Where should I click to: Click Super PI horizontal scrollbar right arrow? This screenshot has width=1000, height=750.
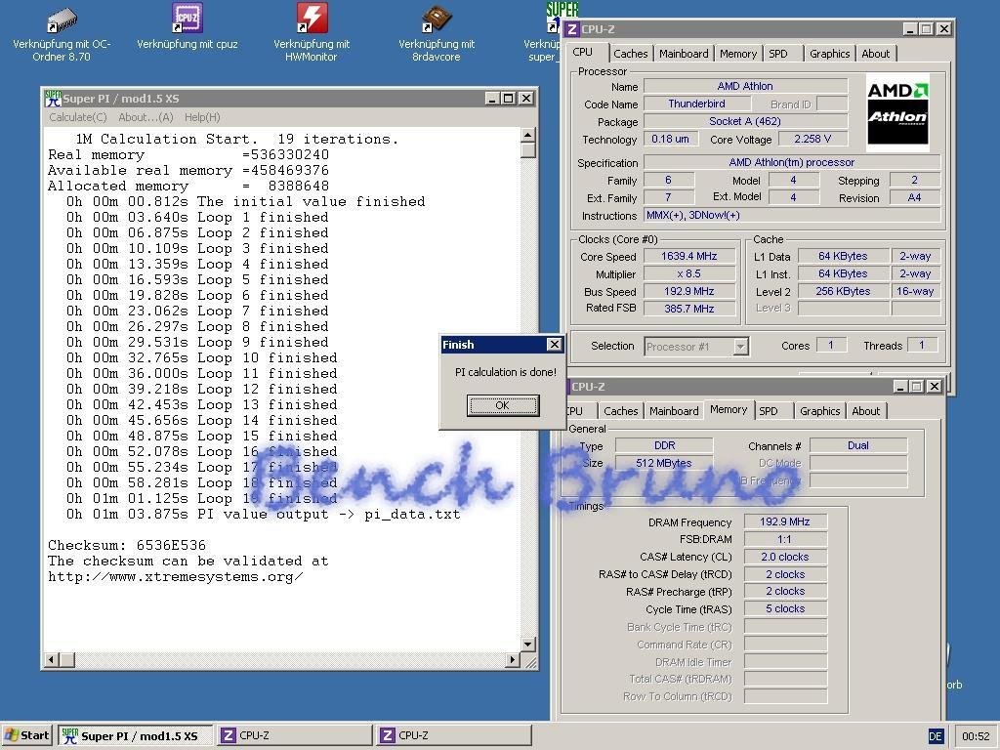pos(512,659)
